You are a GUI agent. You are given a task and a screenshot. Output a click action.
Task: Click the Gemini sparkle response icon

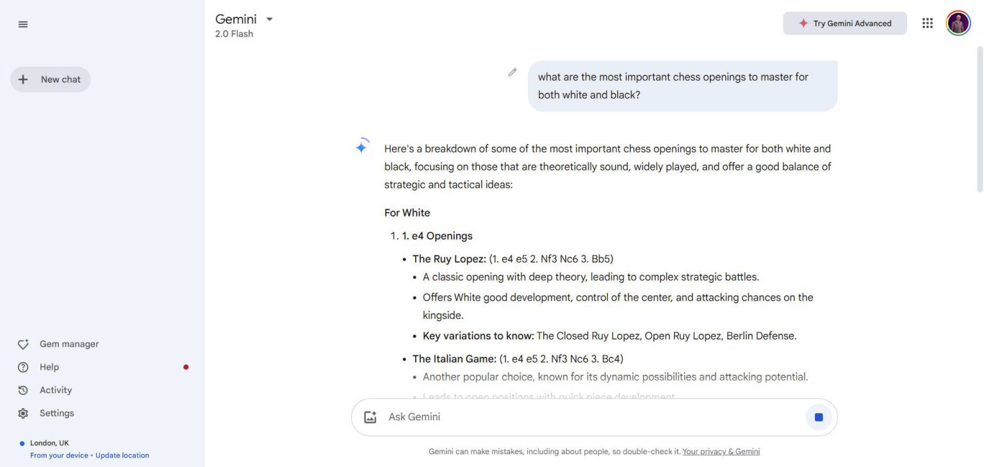click(361, 146)
